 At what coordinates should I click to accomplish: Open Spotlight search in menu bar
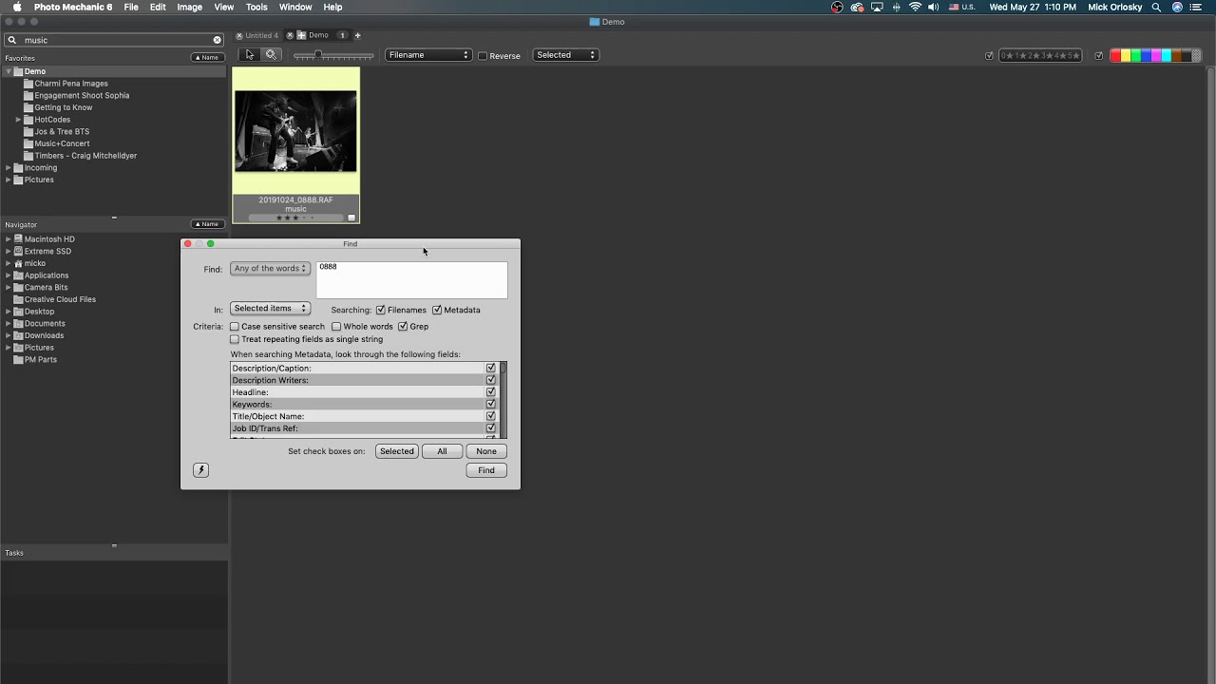click(x=1156, y=7)
